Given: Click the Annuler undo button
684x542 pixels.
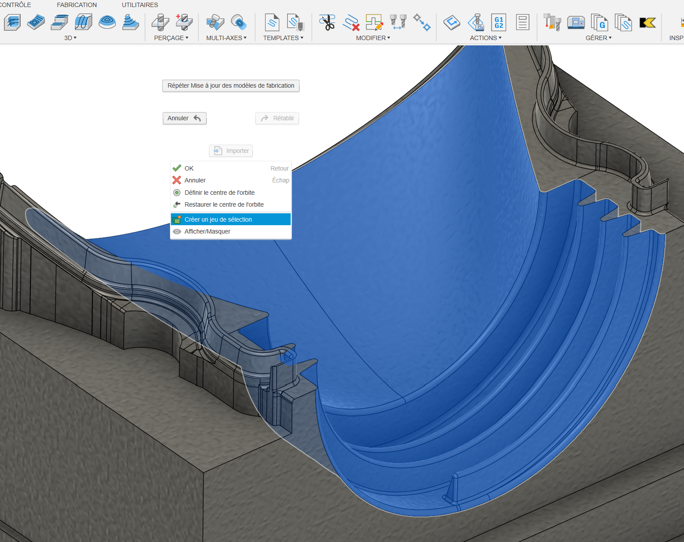Looking at the screenshot, I should point(184,118).
